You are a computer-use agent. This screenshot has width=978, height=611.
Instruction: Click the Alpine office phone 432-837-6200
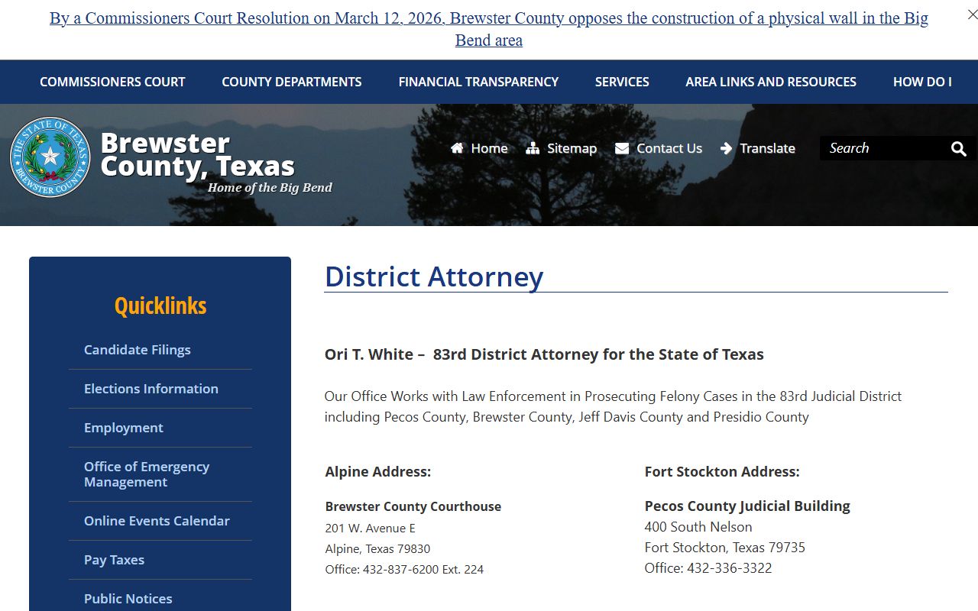click(x=404, y=569)
